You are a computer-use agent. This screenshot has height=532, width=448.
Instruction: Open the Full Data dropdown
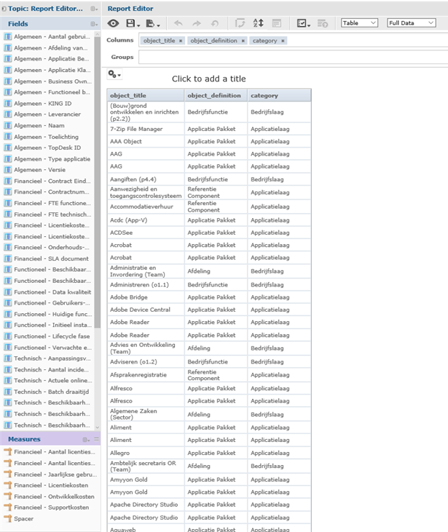pyautogui.click(x=411, y=23)
